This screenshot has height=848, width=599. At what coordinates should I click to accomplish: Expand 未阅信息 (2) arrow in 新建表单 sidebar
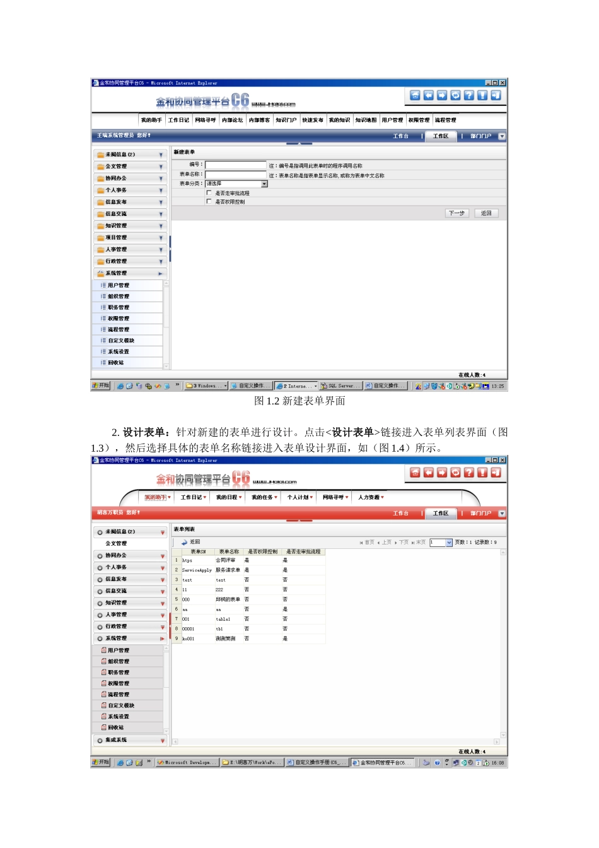(161, 155)
